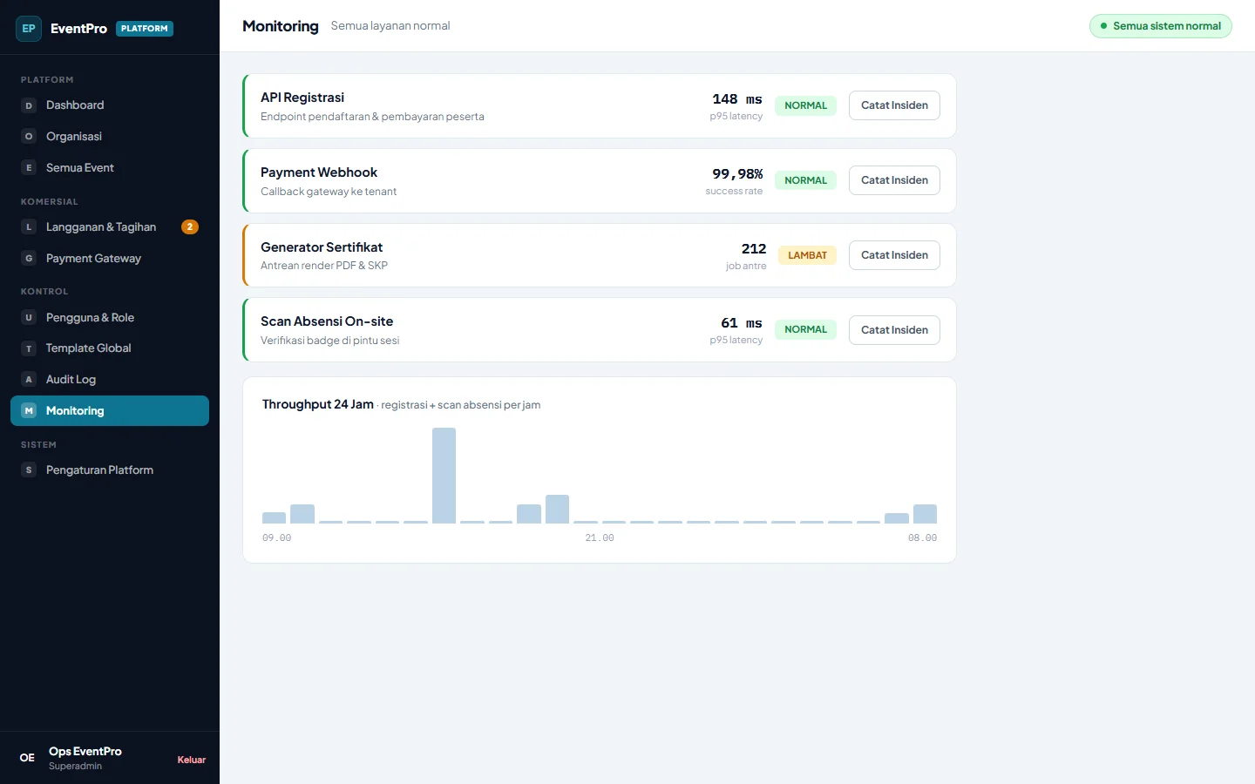Image resolution: width=1255 pixels, height=784 pixels.
Task: Go to Organisasi page
Action: click(110, 137)
